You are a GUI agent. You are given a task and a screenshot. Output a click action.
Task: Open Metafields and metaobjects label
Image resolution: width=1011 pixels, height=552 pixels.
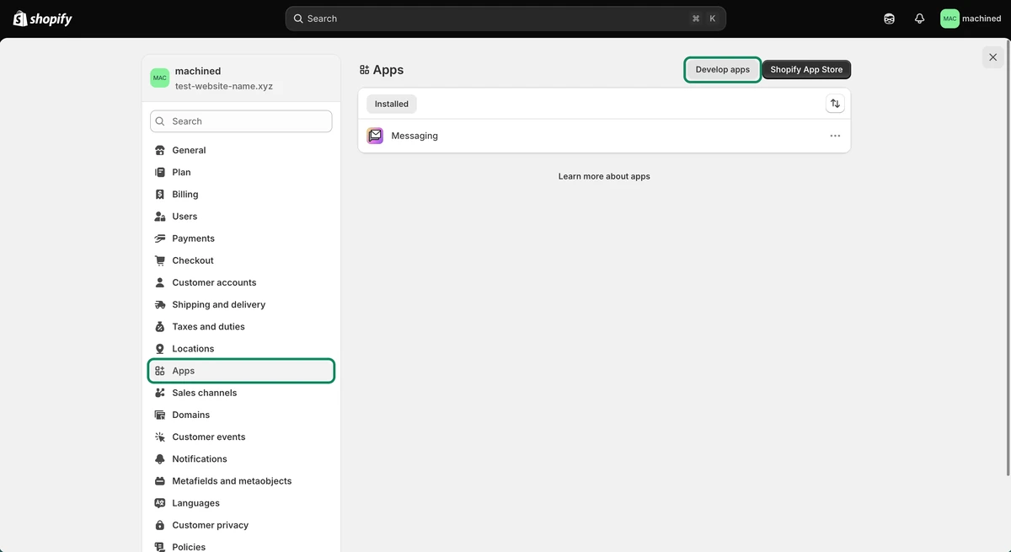pos(232,481)
